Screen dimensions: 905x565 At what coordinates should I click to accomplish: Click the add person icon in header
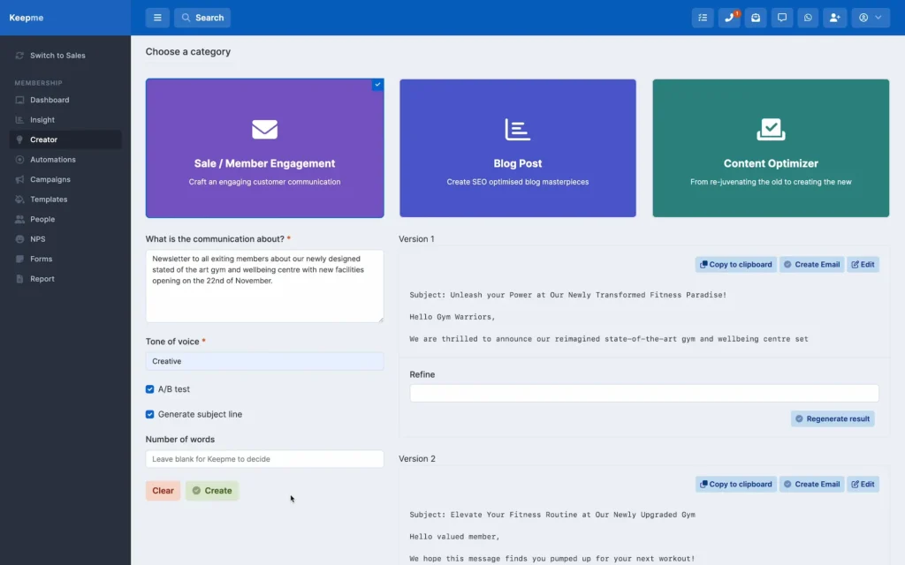[x=834, y=18]
